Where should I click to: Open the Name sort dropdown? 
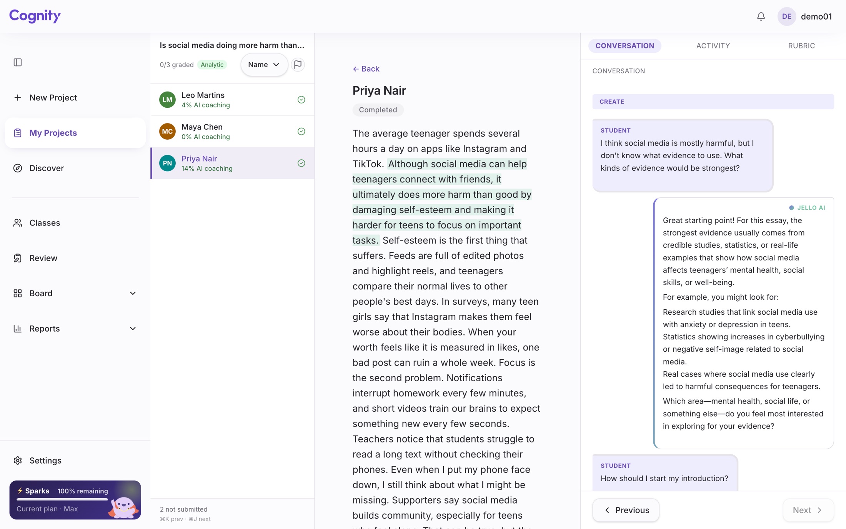click(264, 65)
